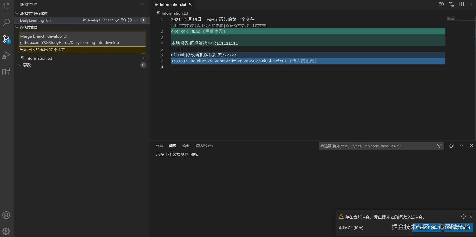The height and width of the screenshot is (237, 476).
Task: Close the bottom panel
Action: tap(471, 146)
